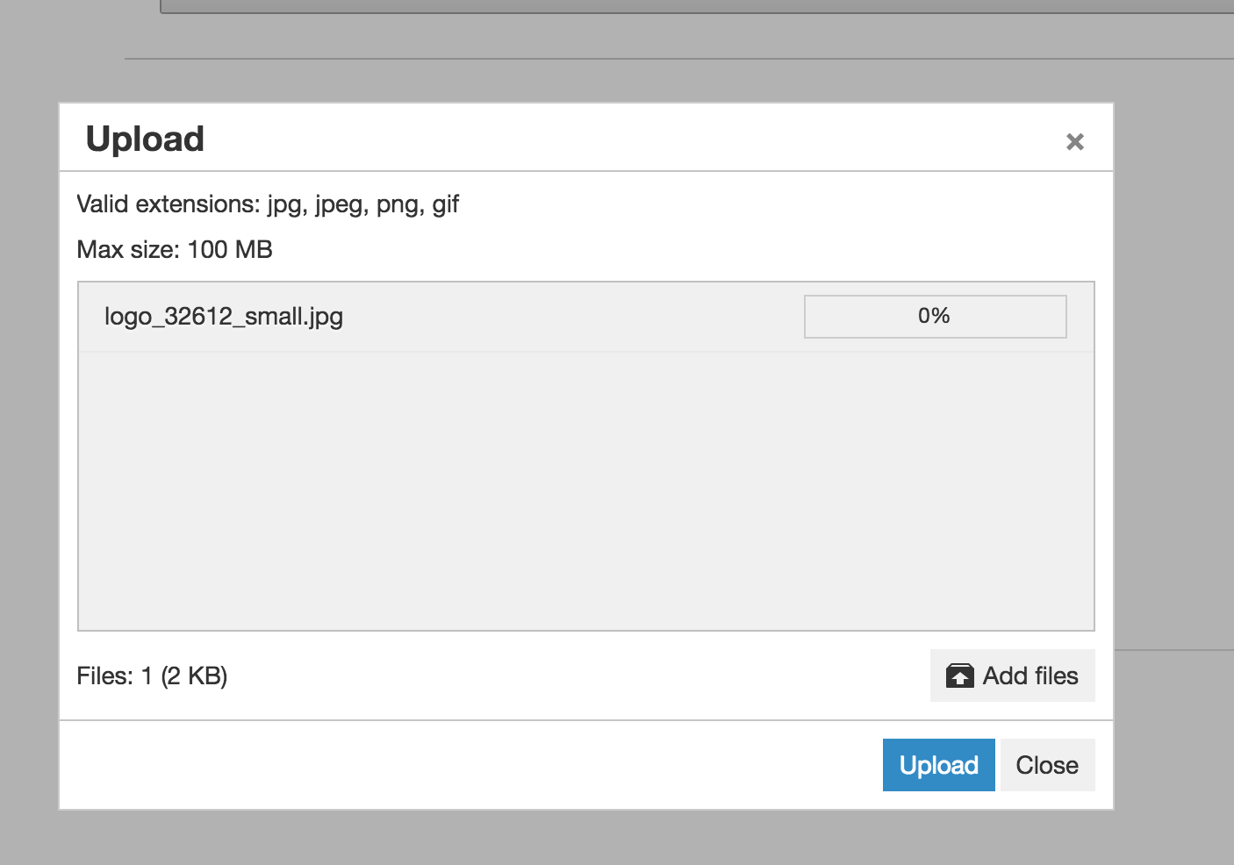Click the "Max size: 100 MB" text
This screenshot has height=865, width=1234.
(175, 250)
